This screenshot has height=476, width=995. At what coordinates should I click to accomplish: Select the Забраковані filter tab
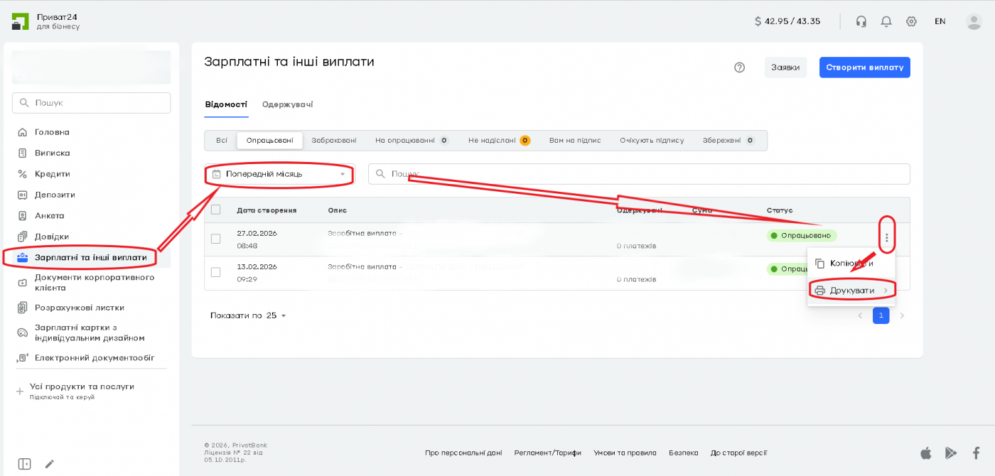click(334, 141)
